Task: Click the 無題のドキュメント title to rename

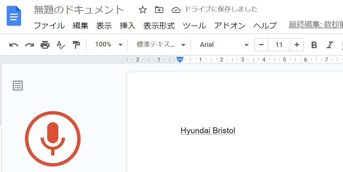Action: coord(79,10)
